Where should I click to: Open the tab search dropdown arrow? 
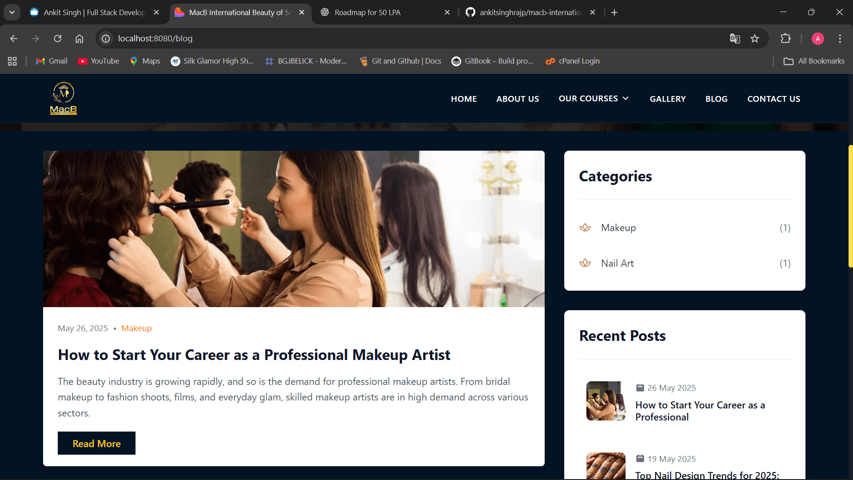pos(12,12)
